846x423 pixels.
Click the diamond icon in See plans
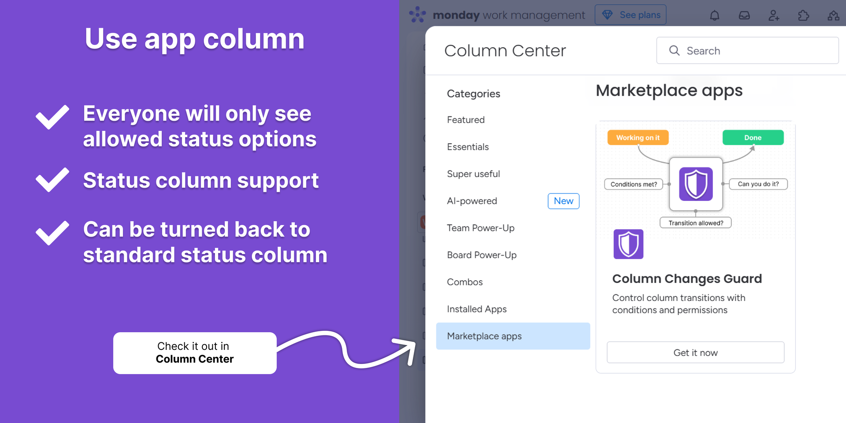coord(607,15)
